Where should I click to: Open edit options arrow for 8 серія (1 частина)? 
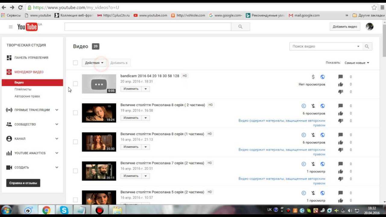pyautogui.click(x=146, y=147)
